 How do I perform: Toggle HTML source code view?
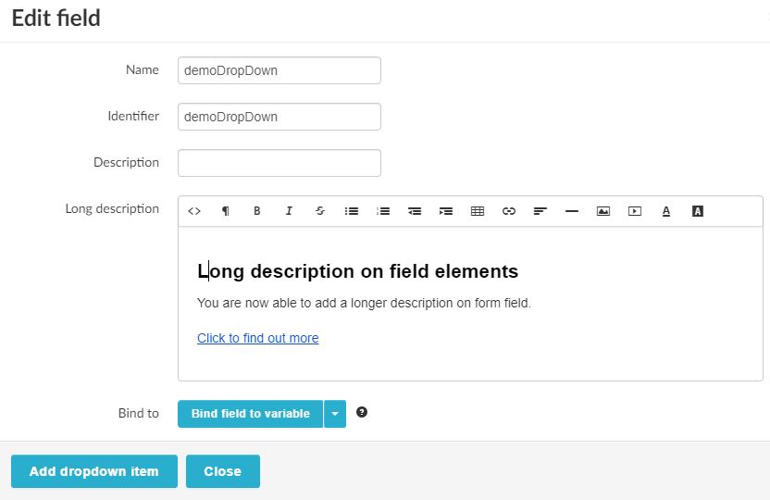click(x=194, y=211)
